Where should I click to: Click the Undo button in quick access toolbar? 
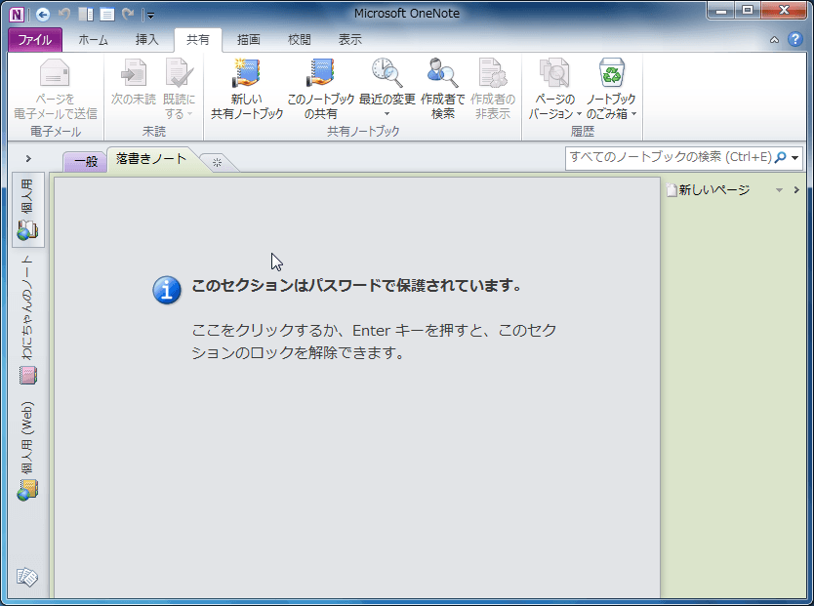point(64,14)
